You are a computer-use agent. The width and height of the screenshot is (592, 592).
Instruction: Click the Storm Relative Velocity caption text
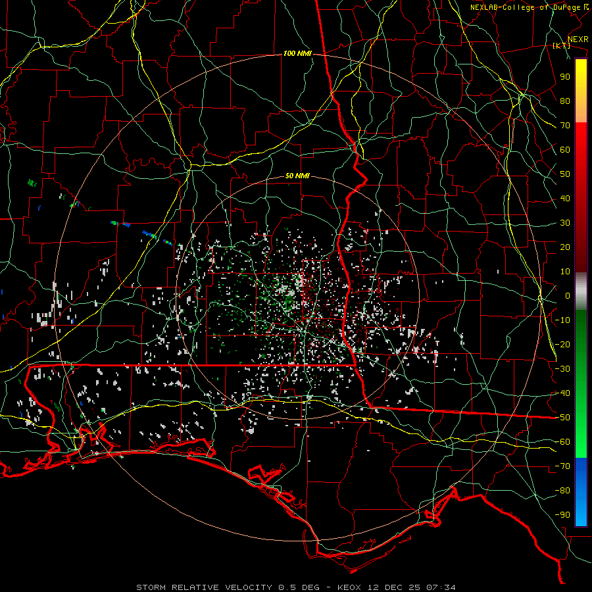(x=296, y=587)
